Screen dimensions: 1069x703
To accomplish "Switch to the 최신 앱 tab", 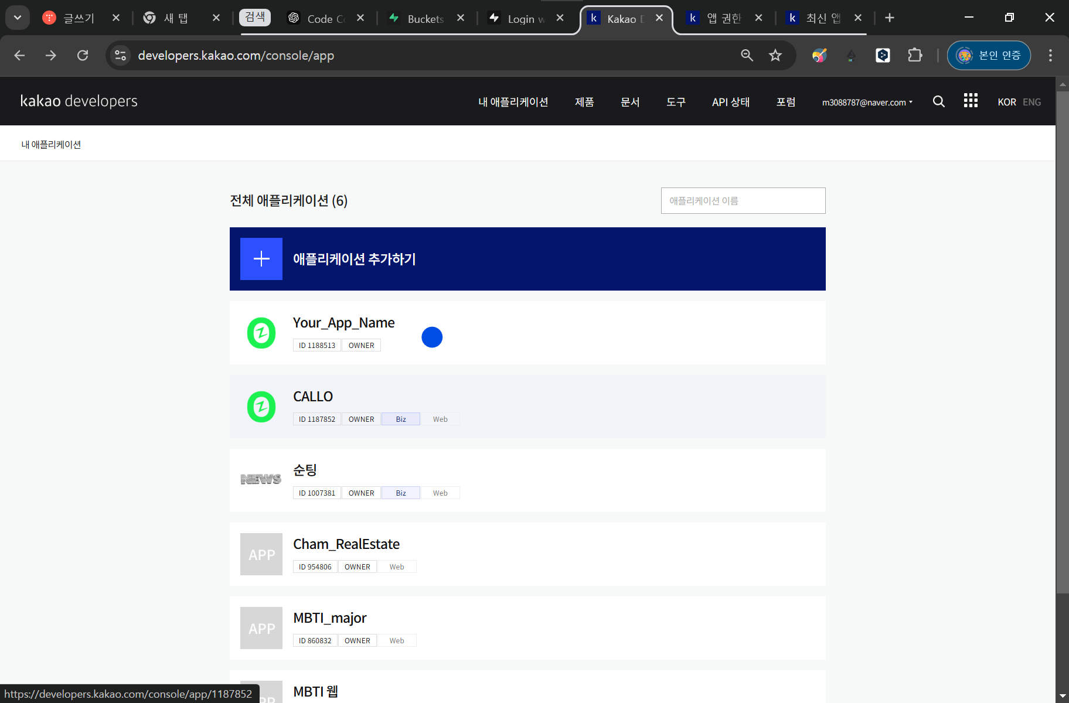I will 823,18.
